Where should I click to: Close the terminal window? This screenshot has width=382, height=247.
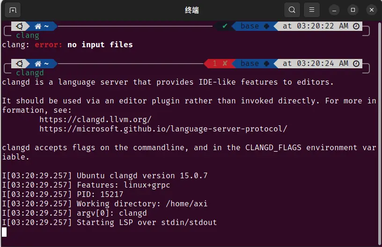click(372, 10)
